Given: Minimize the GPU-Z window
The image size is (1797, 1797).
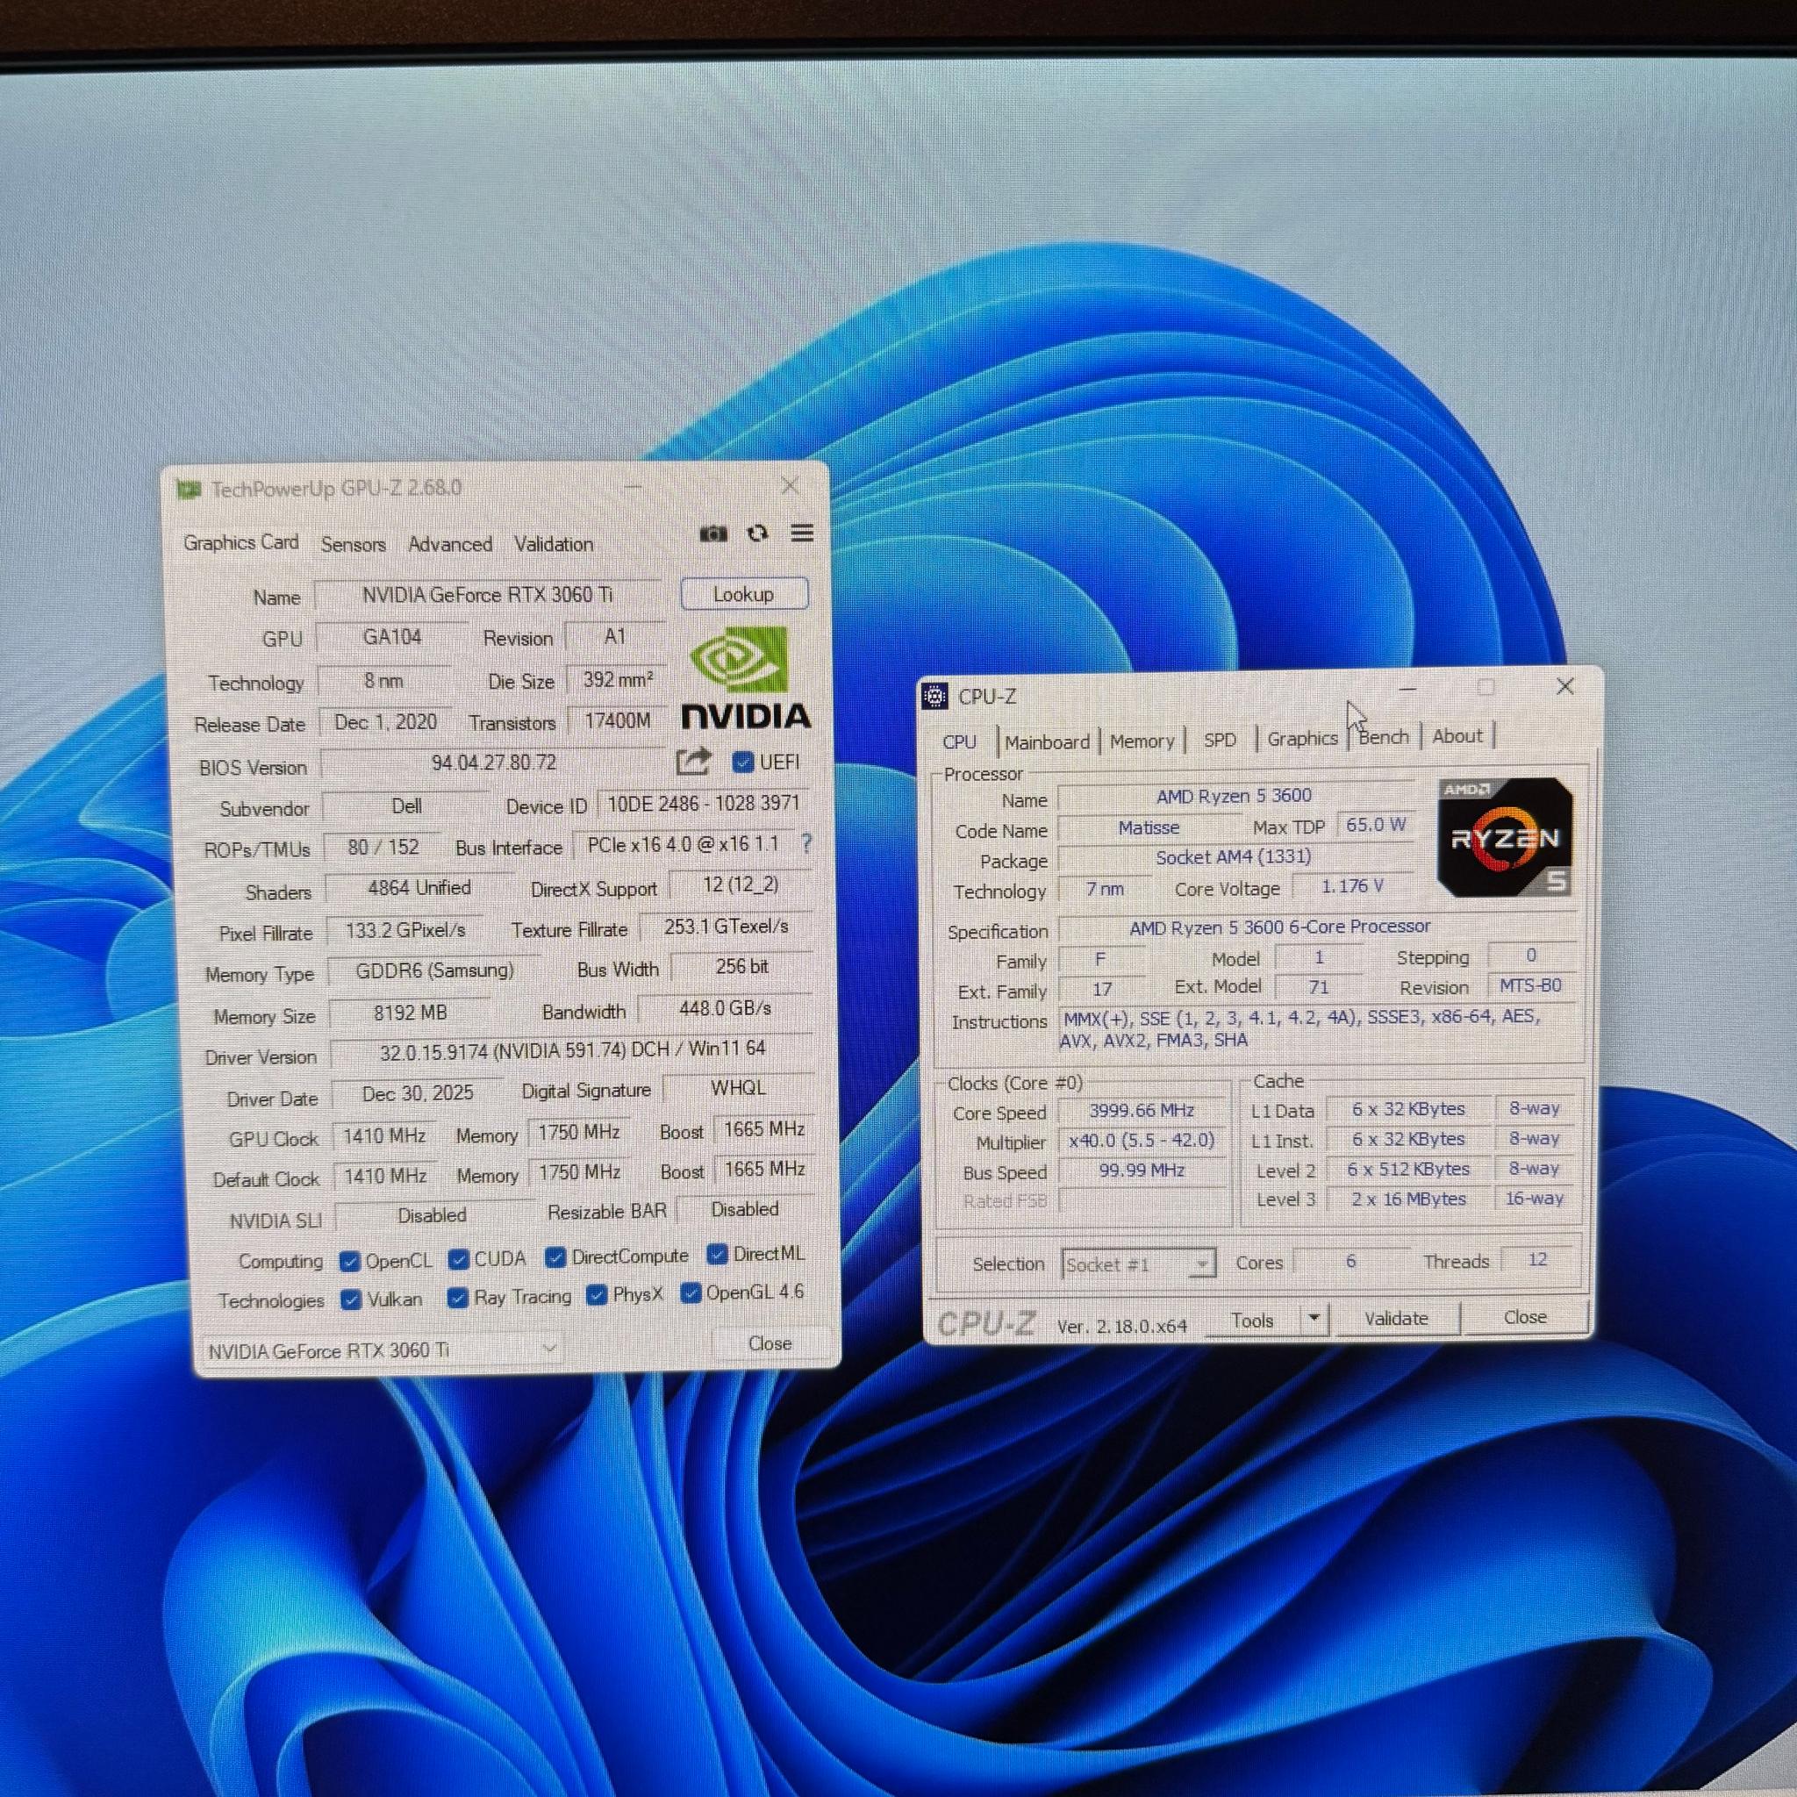Looking at the screenshot, I should pyautogui.click(x=634, y=487).
